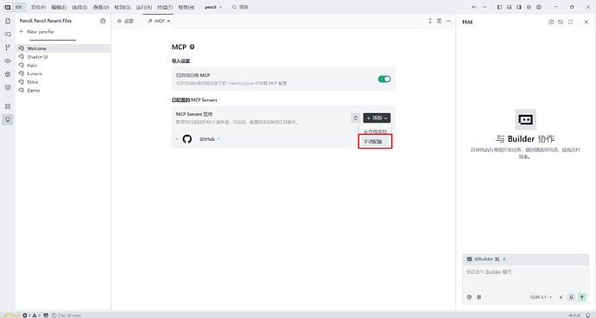
Task: Split the editor with the columns icon
Action: coord(439,21)
